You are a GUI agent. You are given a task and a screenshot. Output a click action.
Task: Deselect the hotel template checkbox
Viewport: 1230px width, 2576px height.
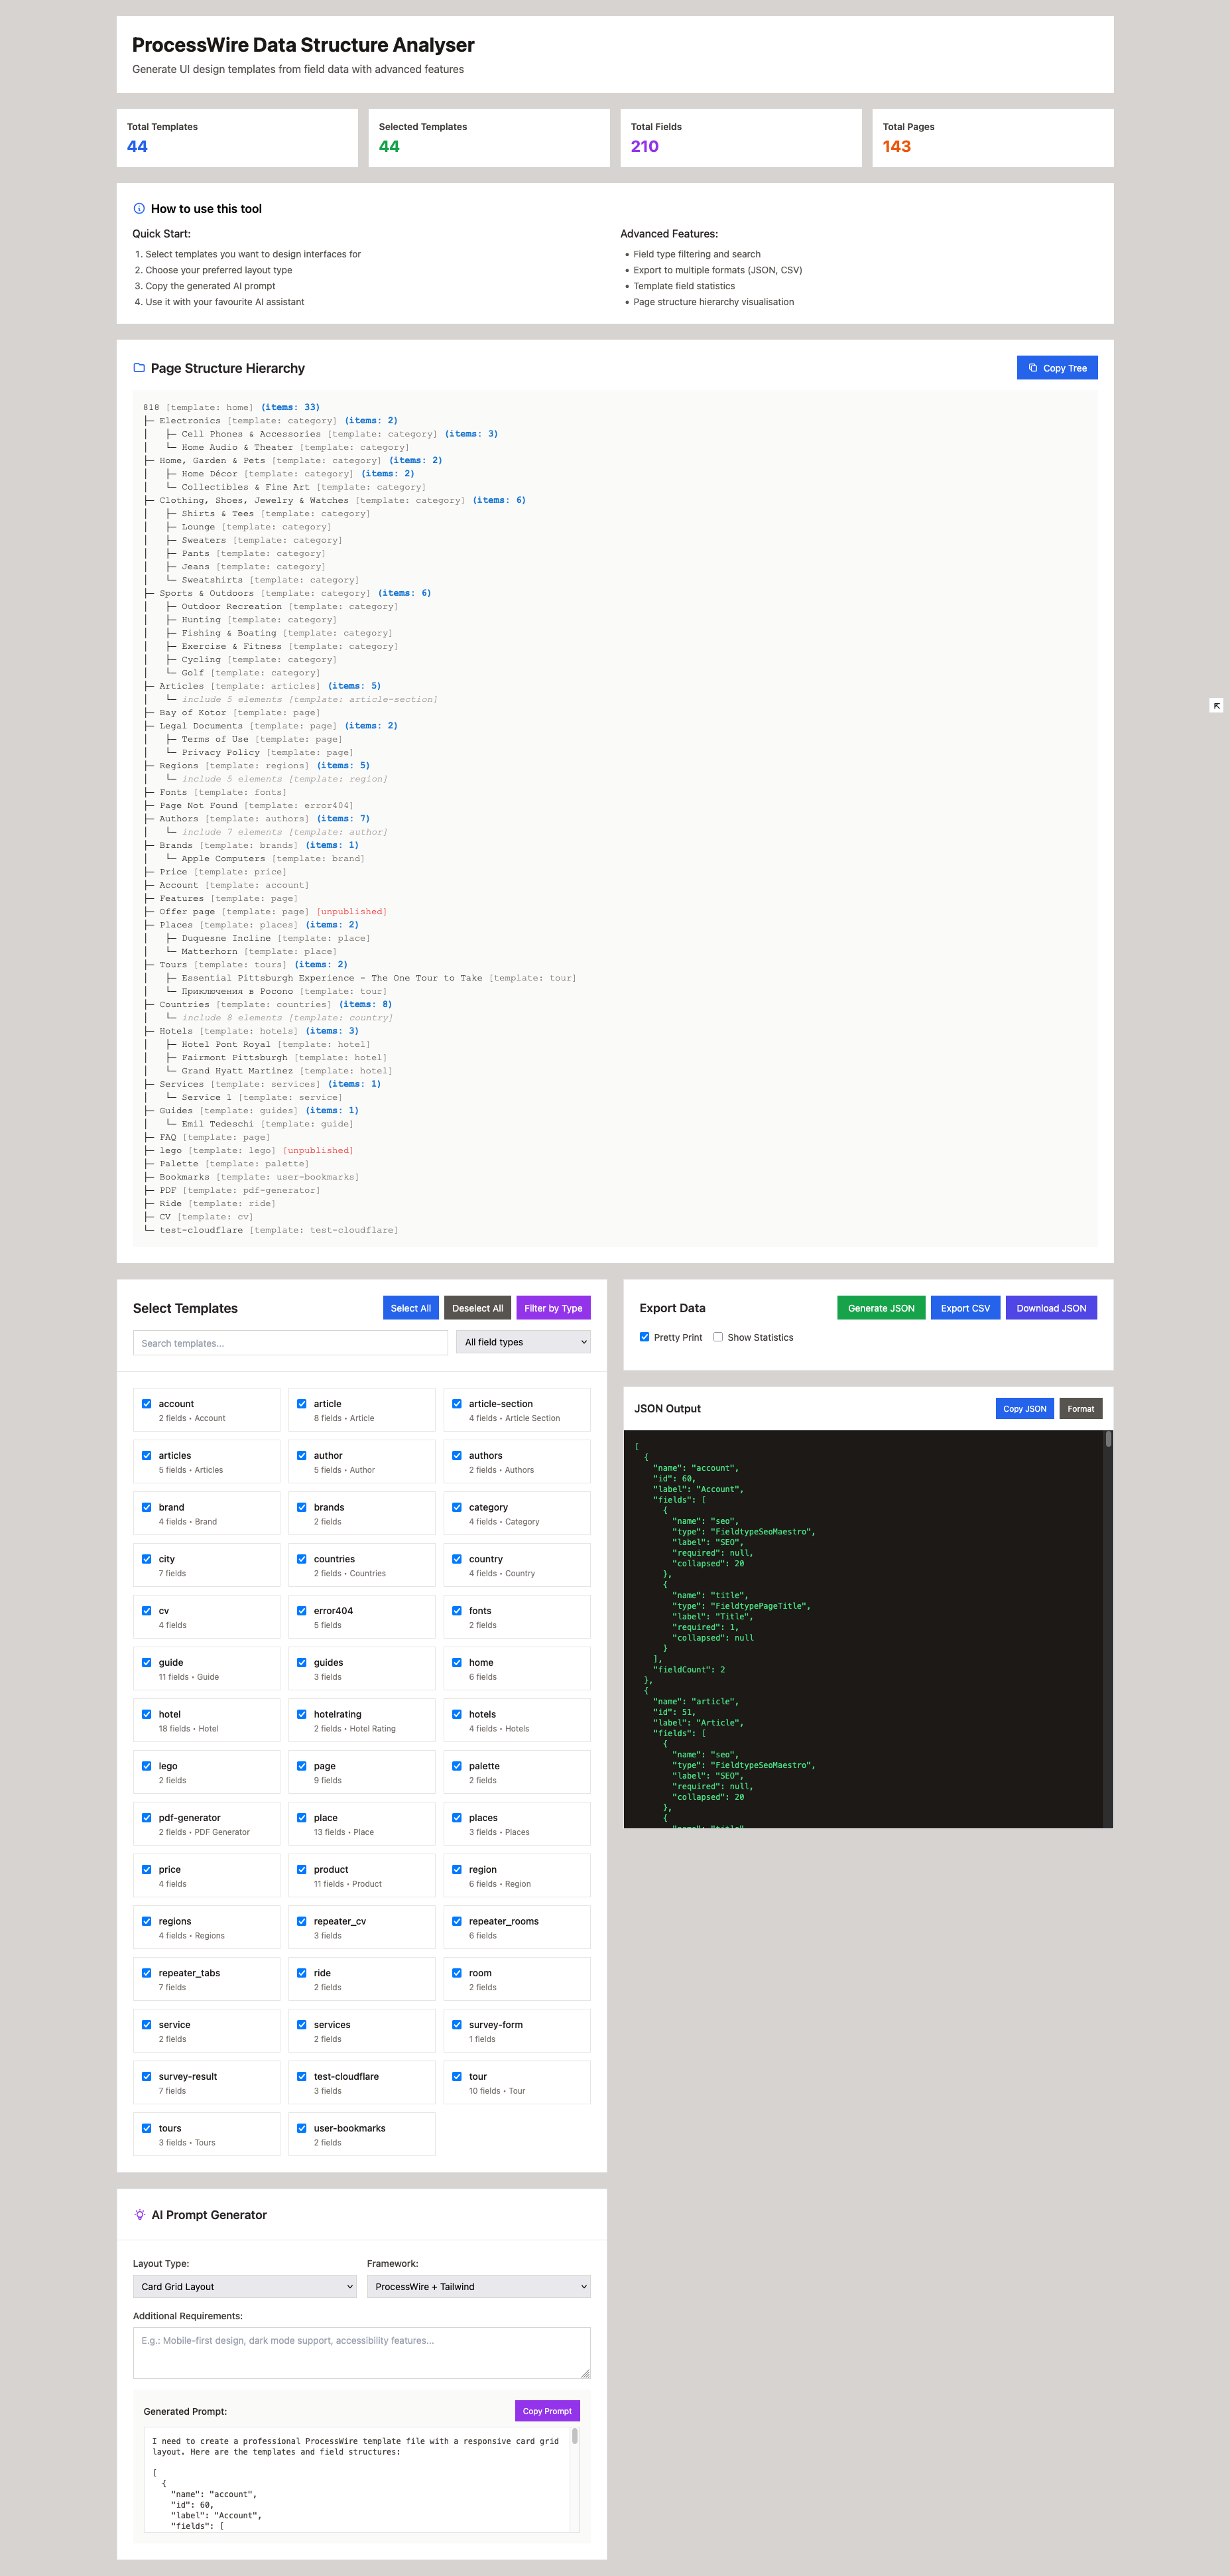pyautogui.click(x=147, y=1714)
